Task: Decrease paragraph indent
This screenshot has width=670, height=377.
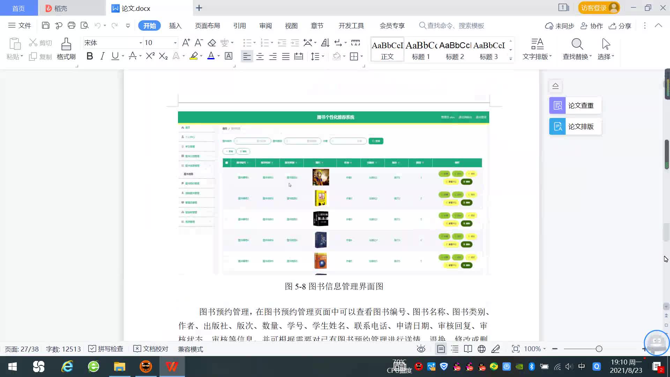Action: pos(282,43)
